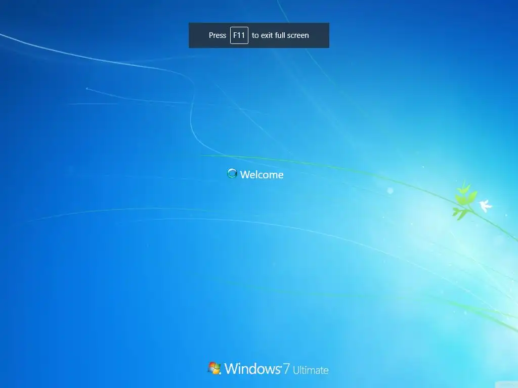Click the spinning loading circle beside Welcome

[232, 173]
